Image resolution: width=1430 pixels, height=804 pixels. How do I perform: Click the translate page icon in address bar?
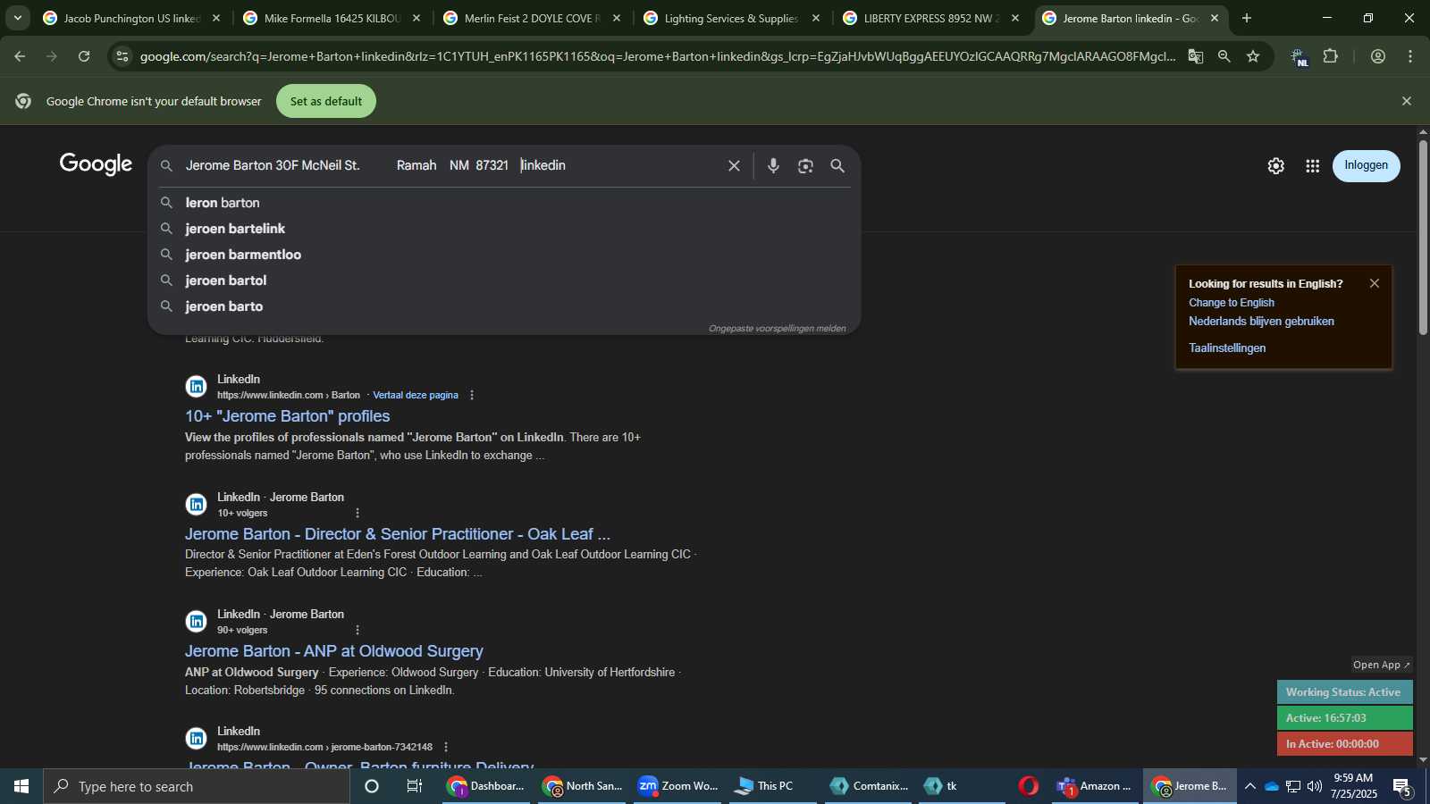[1195, 56]
